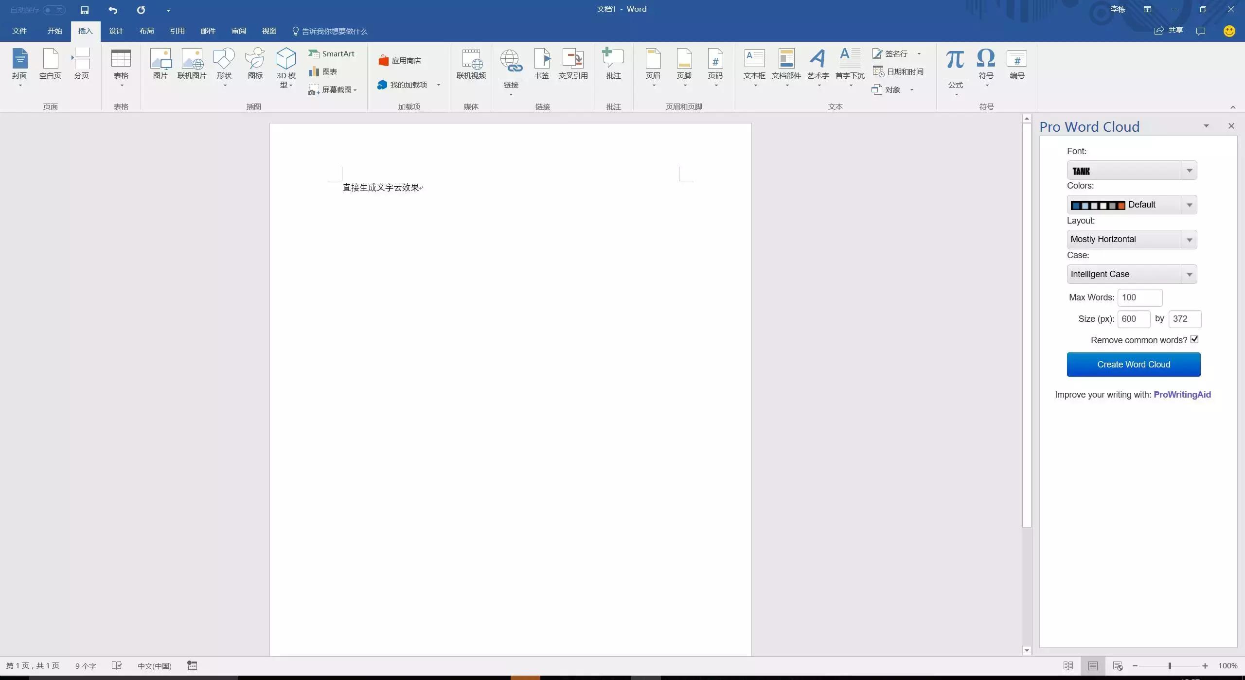Switch to web layout view
The width and height of the screenshot is (1245, 680).
(x=1118, y=666)
